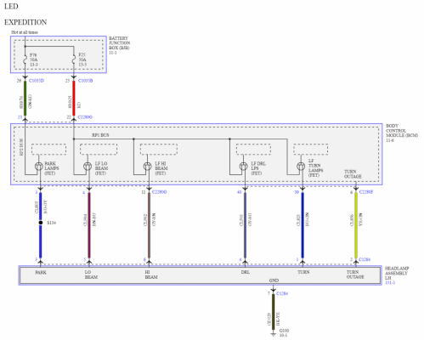This screenshot has height=340, width=424.
Task: Open the C2280G link beside pin 22
Action: [x=85, y=117]
